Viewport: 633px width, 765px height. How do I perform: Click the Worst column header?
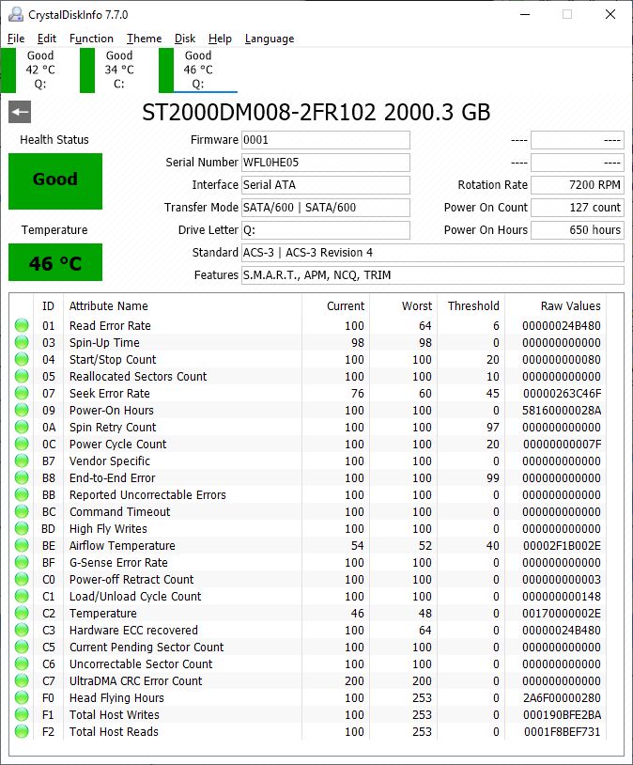(417, 305)
